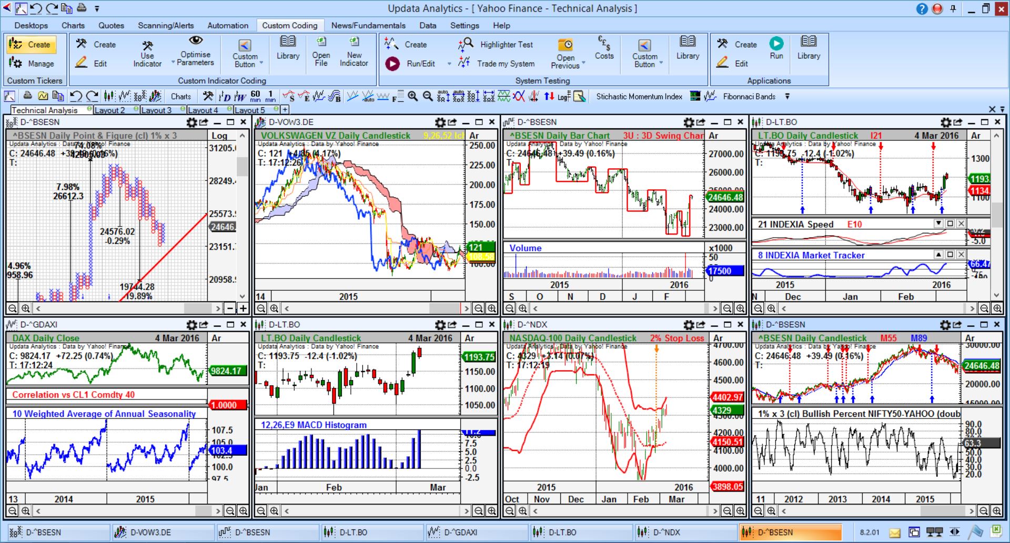Open the quick access toolbar dropdown arrow
1010x543 pixels.
97,9
